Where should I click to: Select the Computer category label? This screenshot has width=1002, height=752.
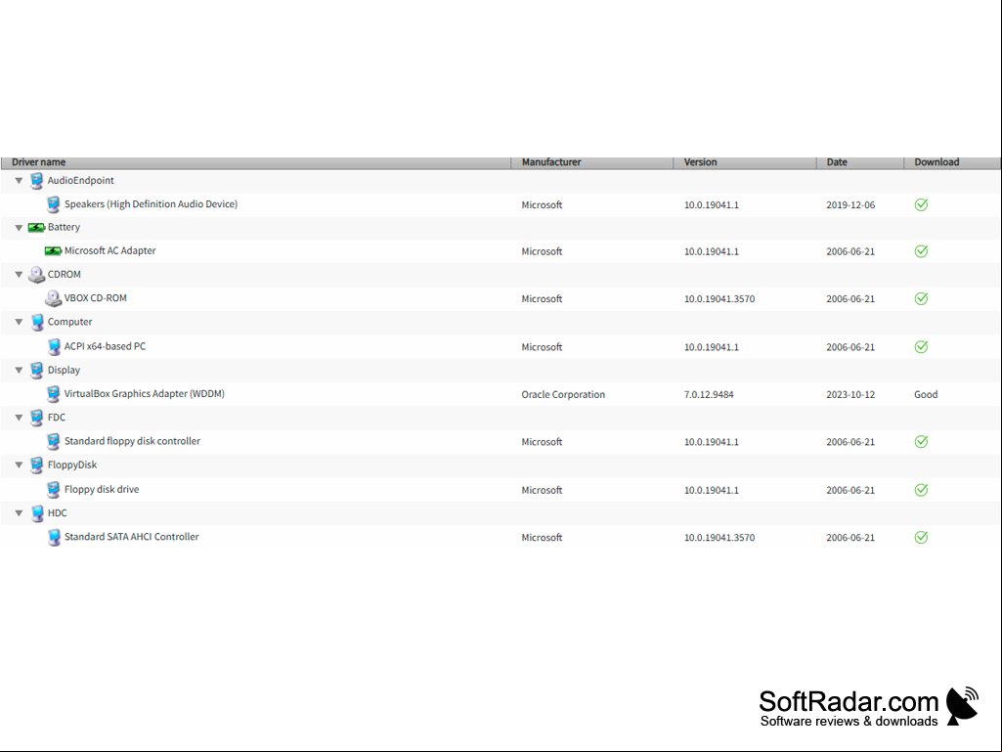(69, 322)
